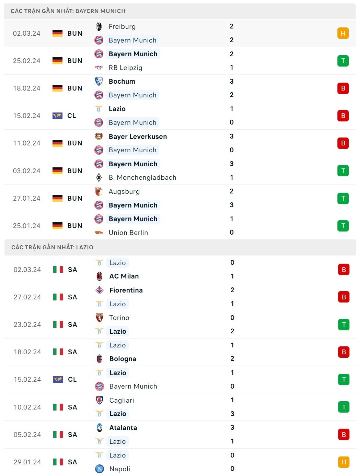The width and height of the screenshot is (357, 475).
Task: Click the Napoli team logo
Action: 100,469
